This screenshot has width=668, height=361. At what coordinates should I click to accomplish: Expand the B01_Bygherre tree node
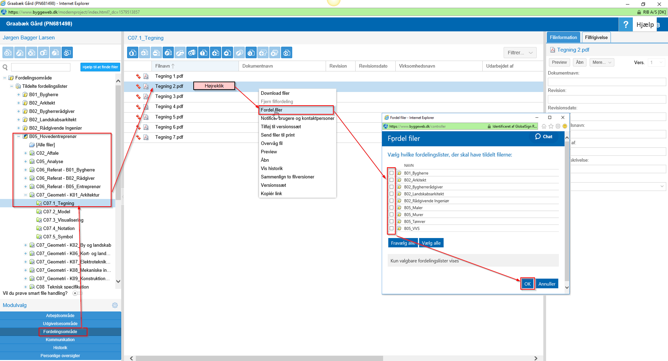18,94
